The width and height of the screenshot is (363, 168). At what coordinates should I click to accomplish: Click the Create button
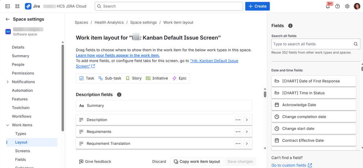pos(258,6)
